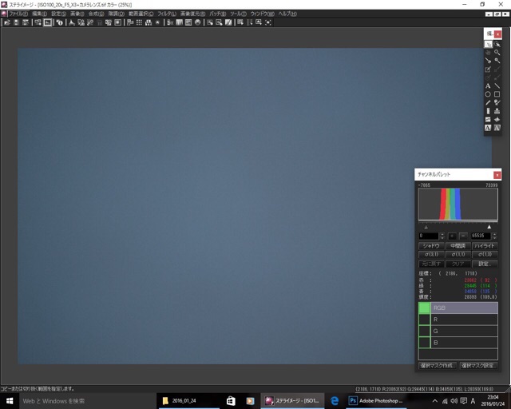Image resolution: width=511 pixels, height=409 pixels.
Task: Click the star icon in main toolbar
Action: 157,22
